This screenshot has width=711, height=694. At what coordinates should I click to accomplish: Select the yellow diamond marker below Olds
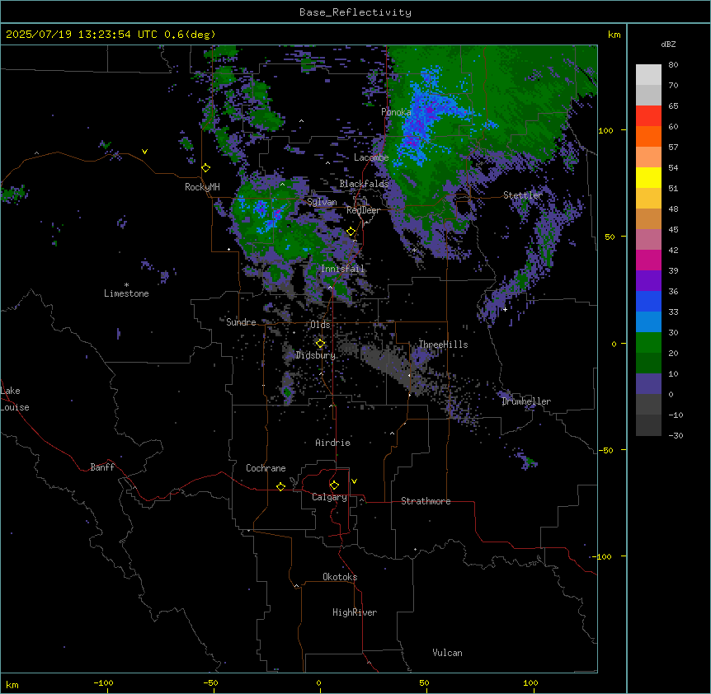[321, 344]
